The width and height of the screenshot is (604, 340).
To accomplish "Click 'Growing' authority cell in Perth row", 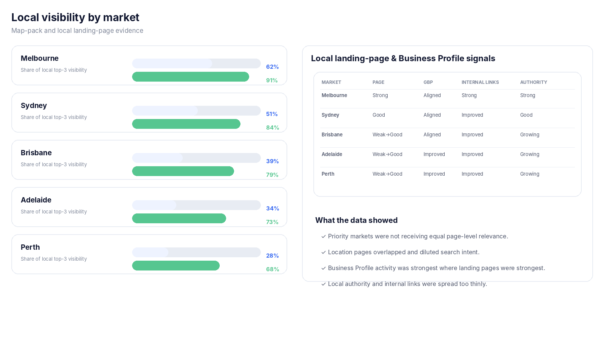I will point(530,174).
